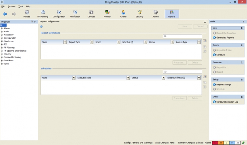Screen dimensions: 247x145
Task: Select the Reports toolbar section
Action: [x=172, y=14]
